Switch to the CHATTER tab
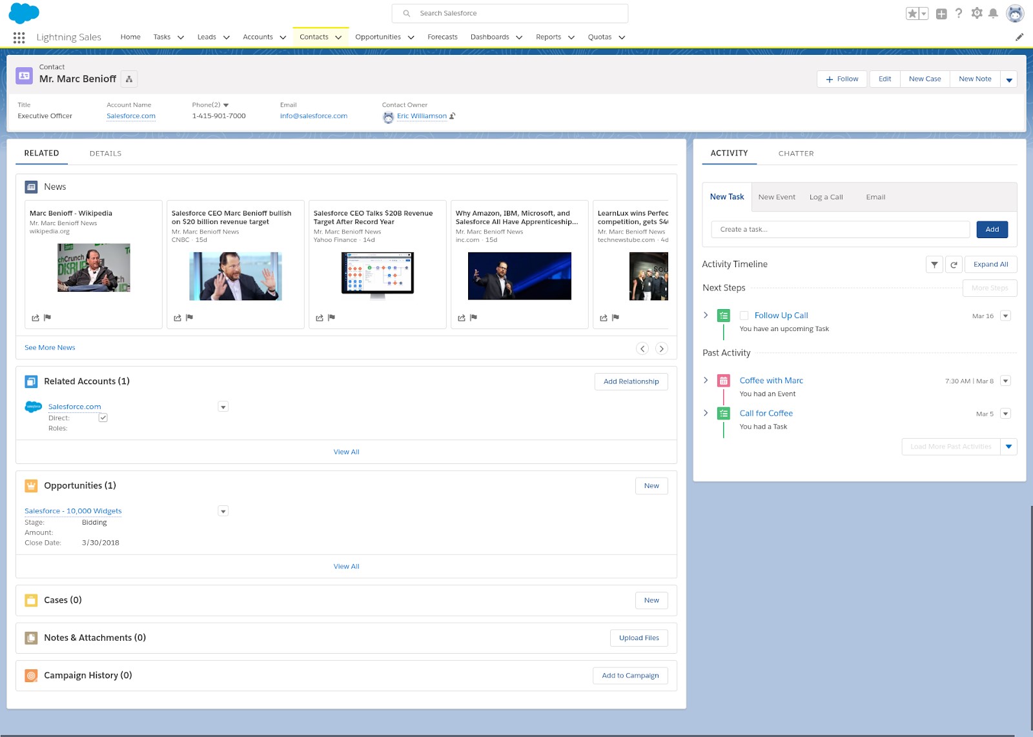The width and height of the screenshot is (1033, 737). (796, 154)
